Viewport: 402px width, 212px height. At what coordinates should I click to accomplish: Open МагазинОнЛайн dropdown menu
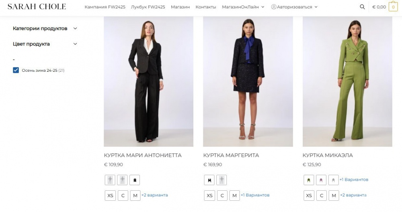pos(243,7)
